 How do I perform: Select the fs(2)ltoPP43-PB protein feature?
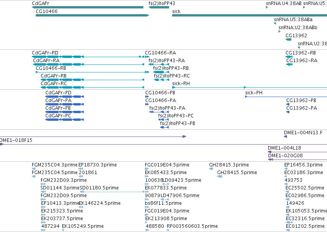pos(164,127)
